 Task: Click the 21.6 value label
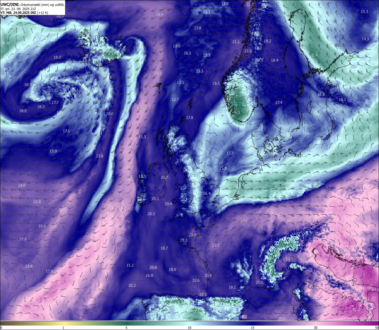pyautogui.click(x=196, y=280)
